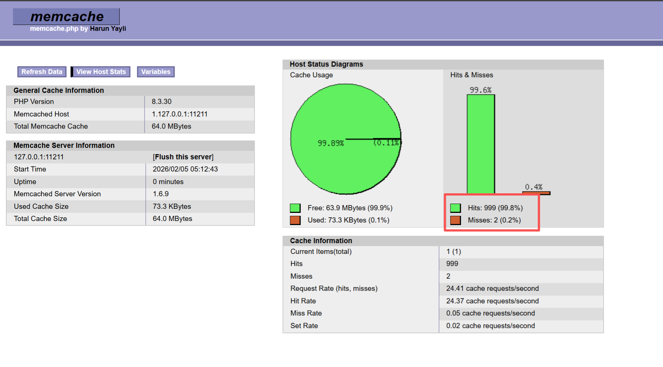Click the Used Cache Size row label

pyautogui.click(x=41, y=207)
